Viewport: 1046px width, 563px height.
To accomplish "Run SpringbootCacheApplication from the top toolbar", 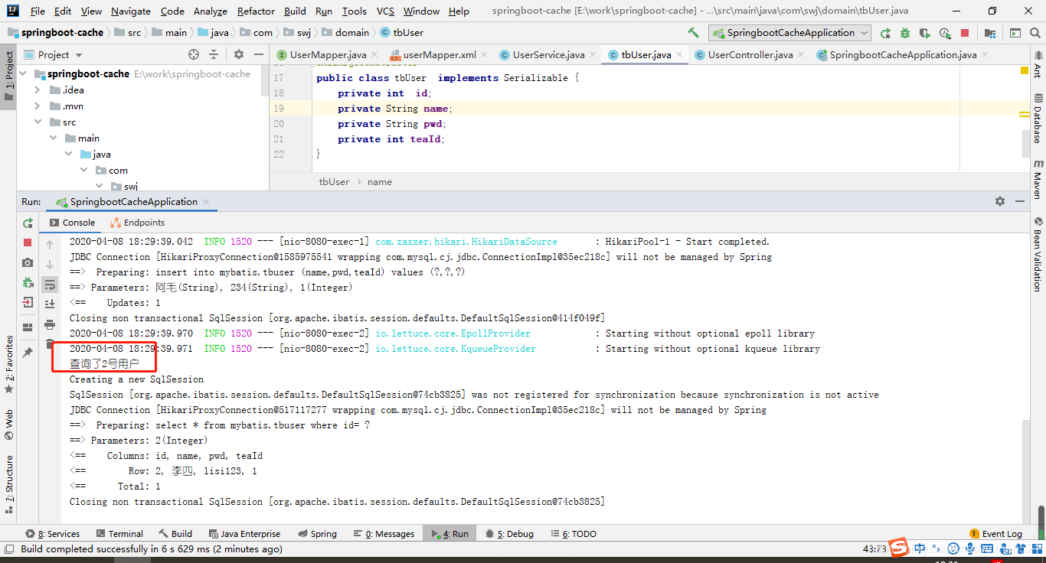I will click(x=885, y=33).
